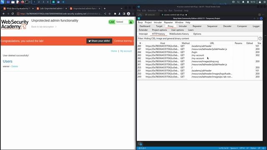Open the browser profile avatar
The width and height of the screenshot is (267, 150).
[x=128, y=14]
